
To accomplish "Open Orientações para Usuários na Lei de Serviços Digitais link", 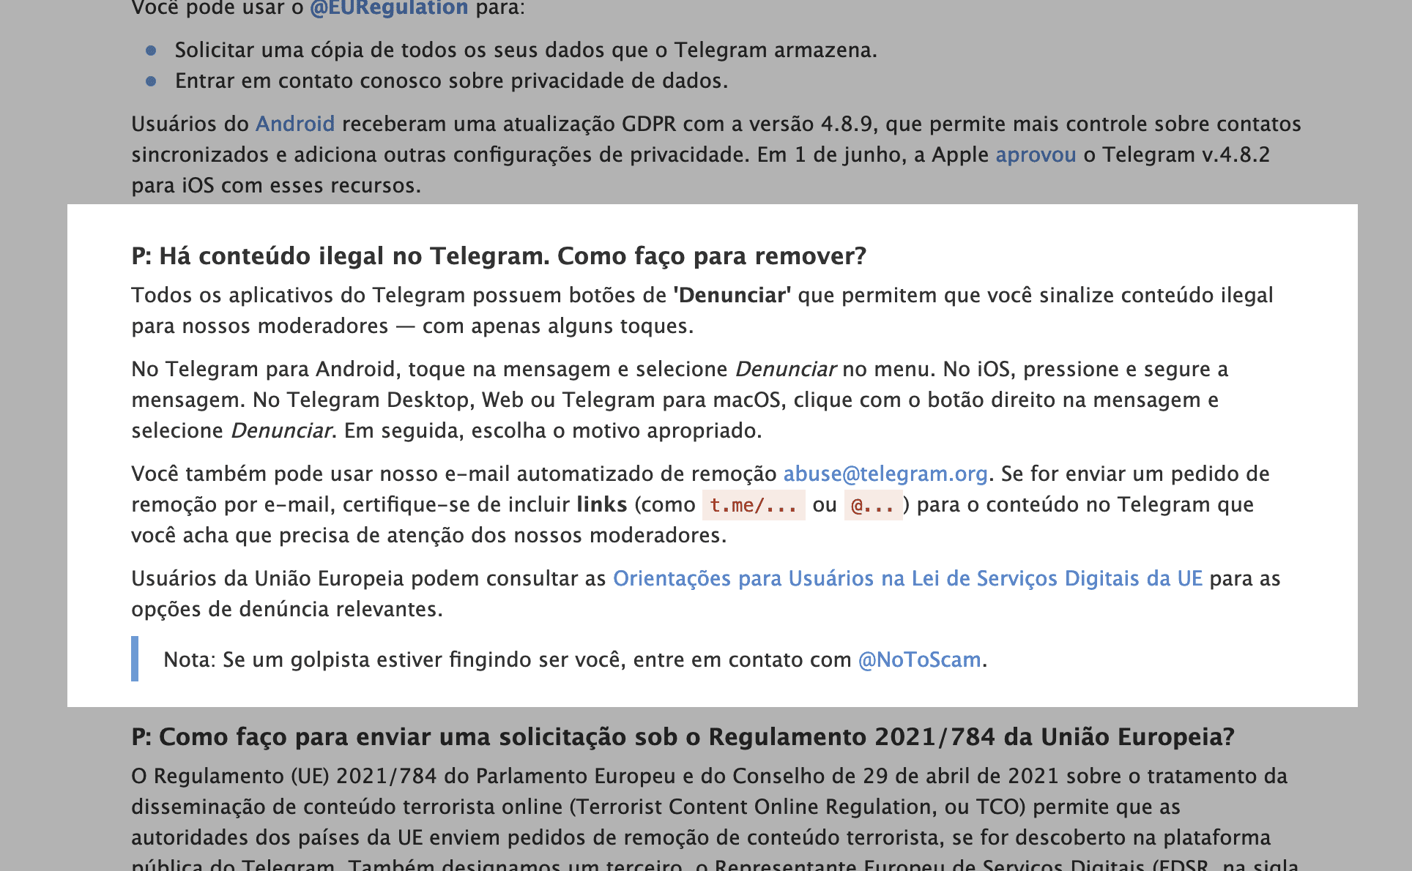I will click(907, 578).
